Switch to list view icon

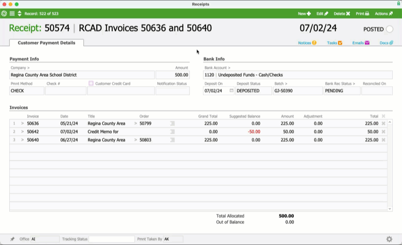tap(12, 13)
